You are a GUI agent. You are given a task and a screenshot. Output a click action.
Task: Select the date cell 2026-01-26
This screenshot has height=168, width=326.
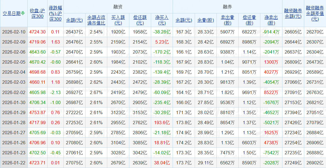[14, 143]
